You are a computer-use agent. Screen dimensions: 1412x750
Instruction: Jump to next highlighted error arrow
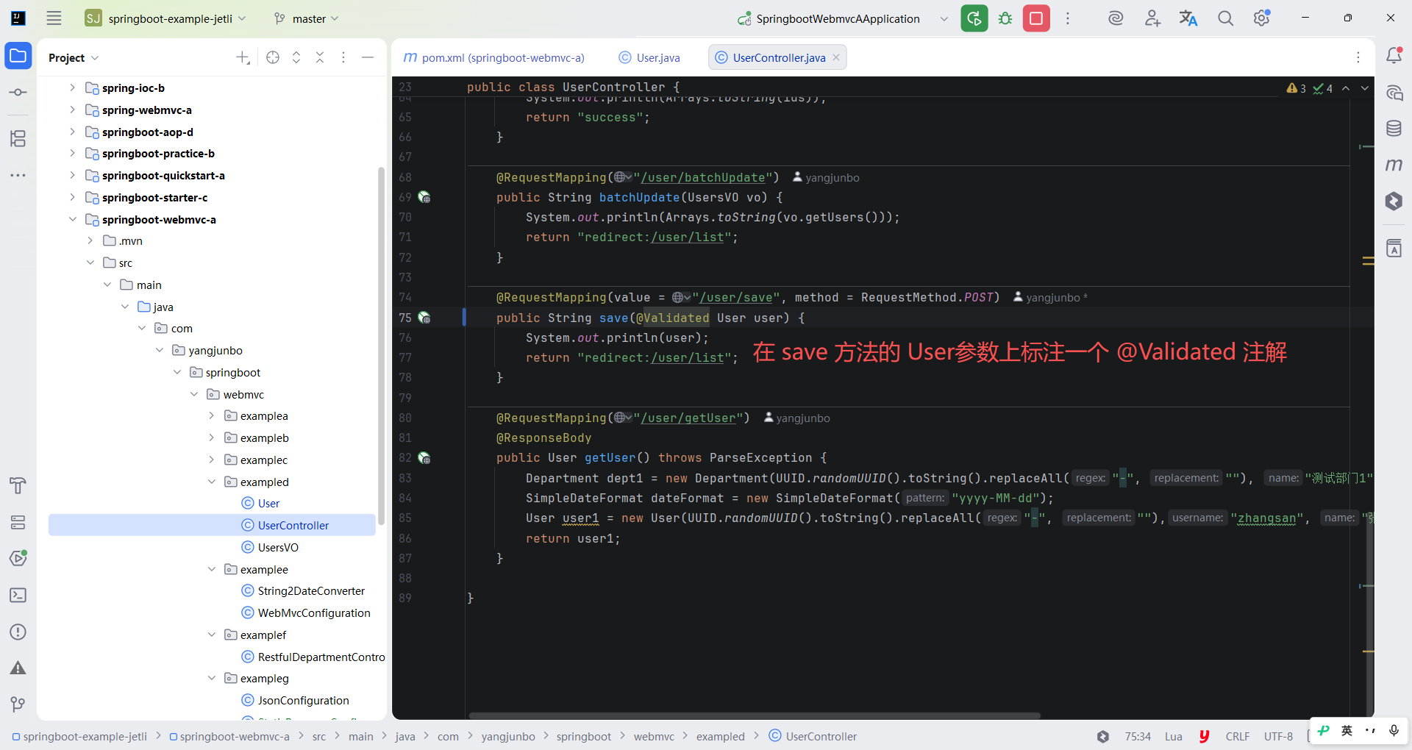(1365, 88)
